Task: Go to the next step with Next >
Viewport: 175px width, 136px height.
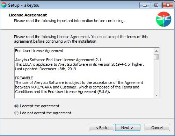Action: pyautogui.click(x=127, y=128)
